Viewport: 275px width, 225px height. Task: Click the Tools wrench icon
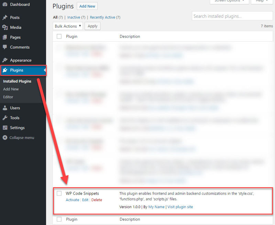click(6, 118)
